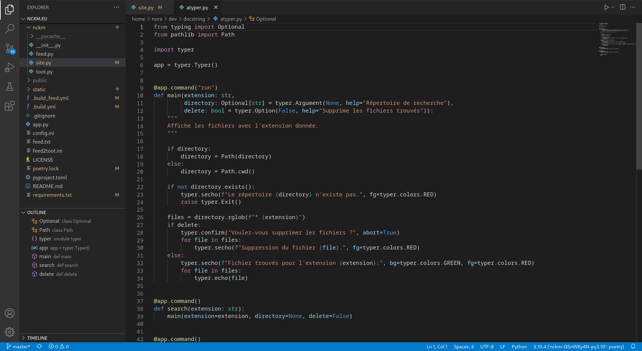Synchronize changes in the status bar

pyautogui.click(x=39, y=347)
